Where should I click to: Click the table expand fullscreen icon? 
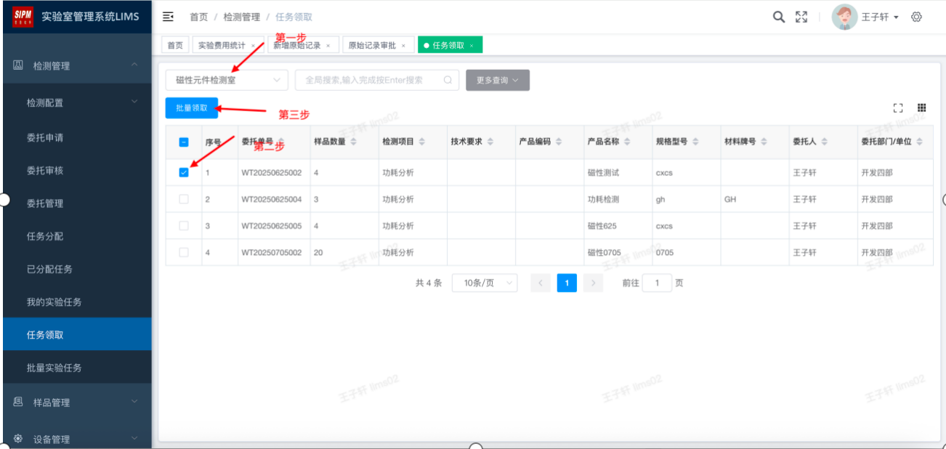pos(898,108)
